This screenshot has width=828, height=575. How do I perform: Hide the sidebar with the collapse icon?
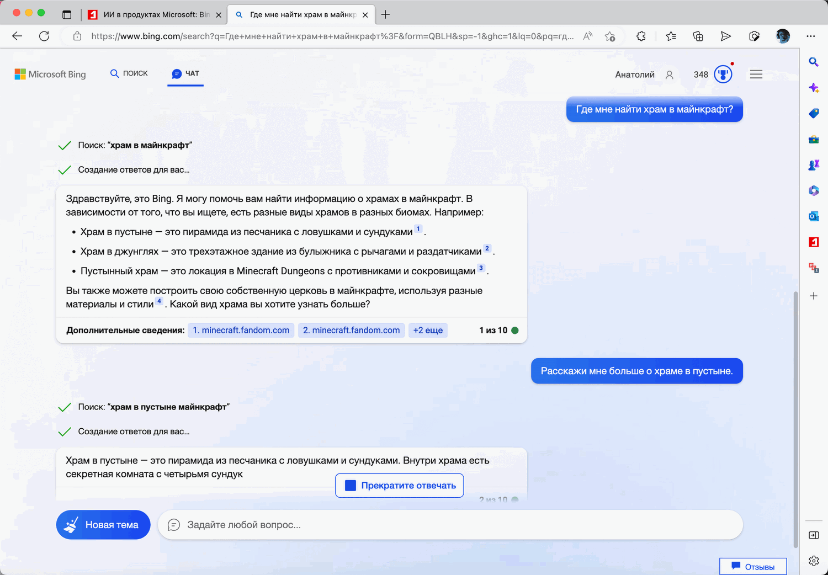click(x=814, y=535)
